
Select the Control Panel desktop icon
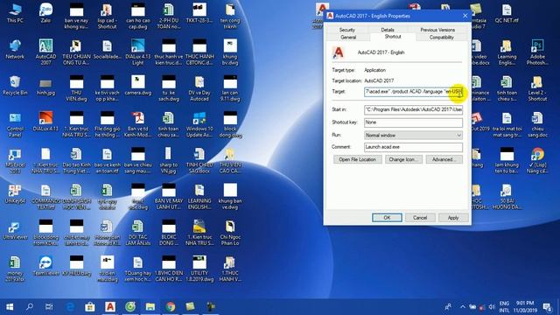coord(15,125)
